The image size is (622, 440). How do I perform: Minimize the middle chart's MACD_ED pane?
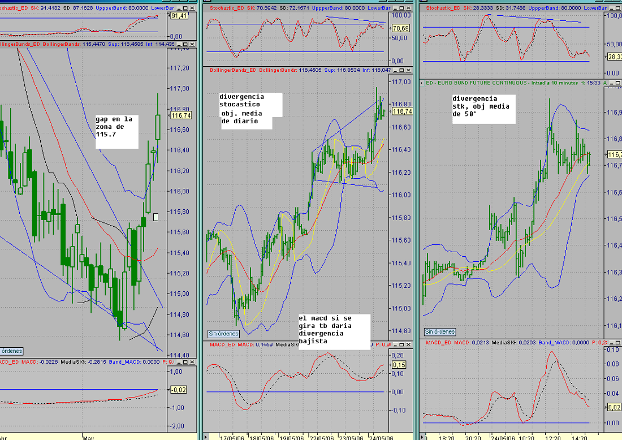(x=395, y=344)
